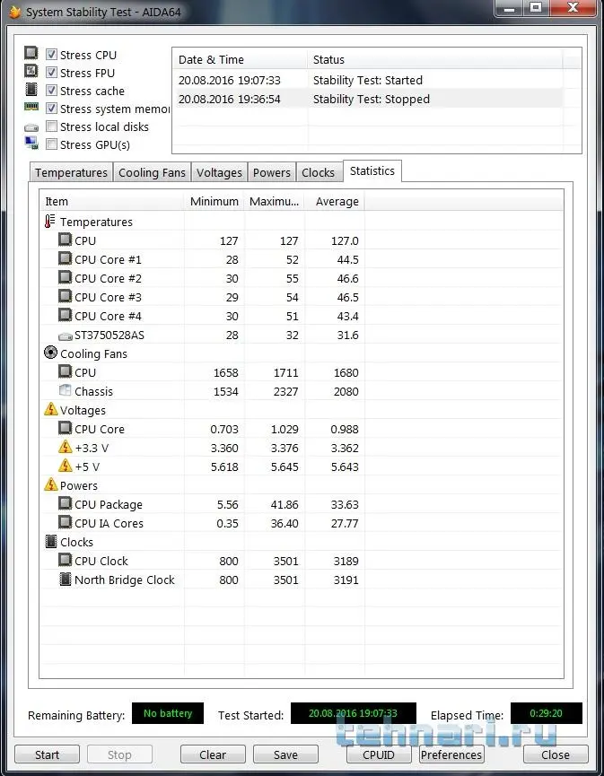Image resolution: width=604 pixels, height=776 pixels.
Task: Select the 'Stability Test: Stopped' log row
Action: (368, 99)
